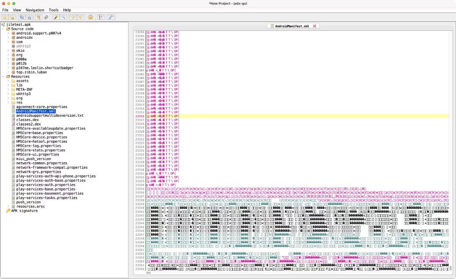
Task: Toggle the Flatten packages icon
Action: click(x=46, y=17)
